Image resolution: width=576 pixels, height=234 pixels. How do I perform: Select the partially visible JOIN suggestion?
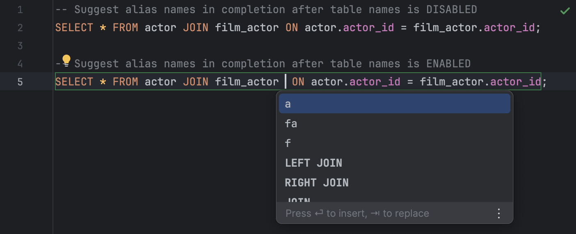297,200
